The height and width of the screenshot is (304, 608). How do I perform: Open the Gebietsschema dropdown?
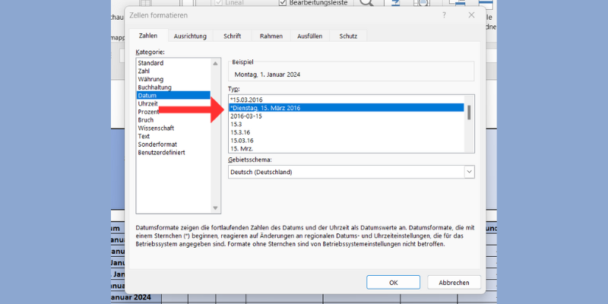point(469,172)
